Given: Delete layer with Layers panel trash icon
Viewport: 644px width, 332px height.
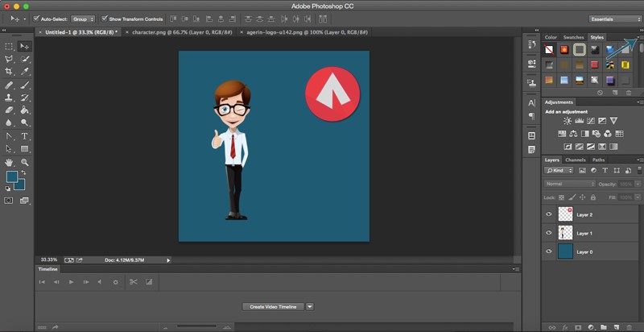Looking at the screenshot, I should coord(629,327).
